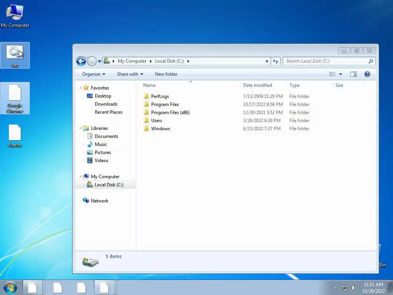Viewport: 393px width, 295px height.
Task: Click the Music library note icon
Action: pos(90,144)
